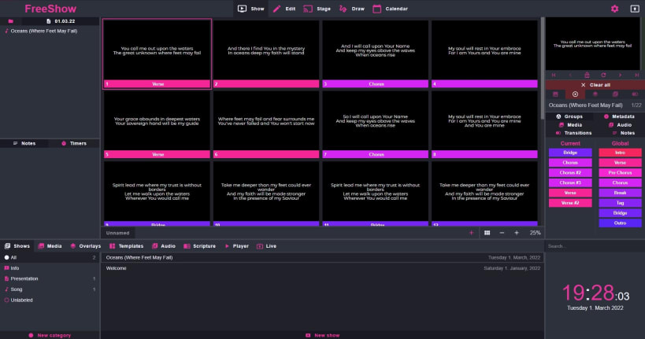Select the Unlabeled category

50,300
